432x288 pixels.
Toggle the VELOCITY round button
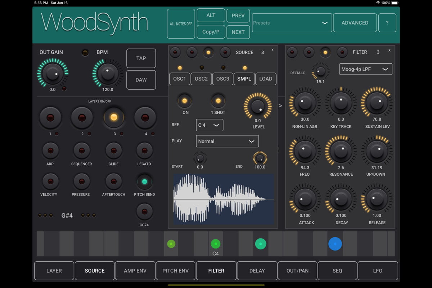[50, 181]
